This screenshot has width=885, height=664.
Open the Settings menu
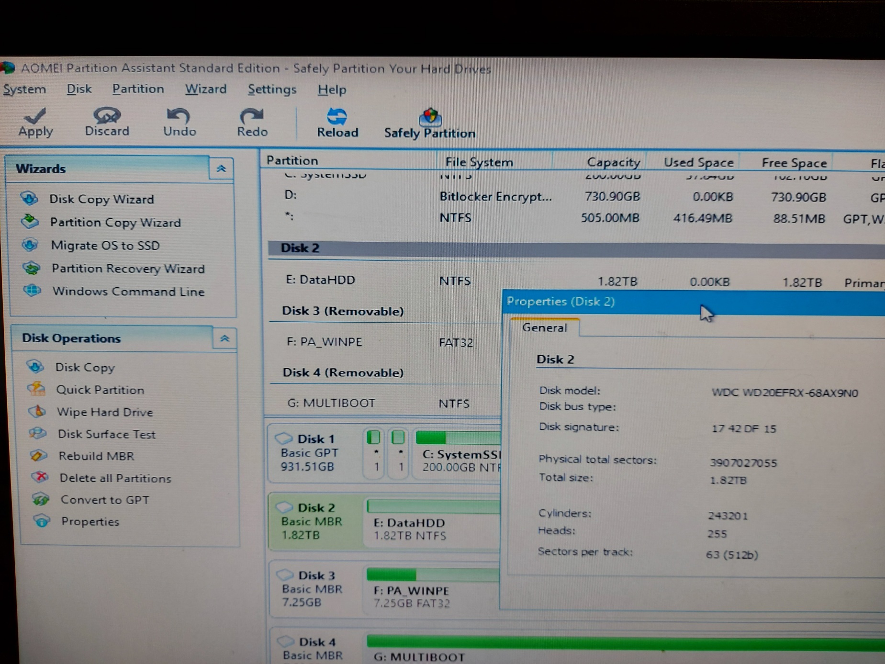tap(272, 90)
